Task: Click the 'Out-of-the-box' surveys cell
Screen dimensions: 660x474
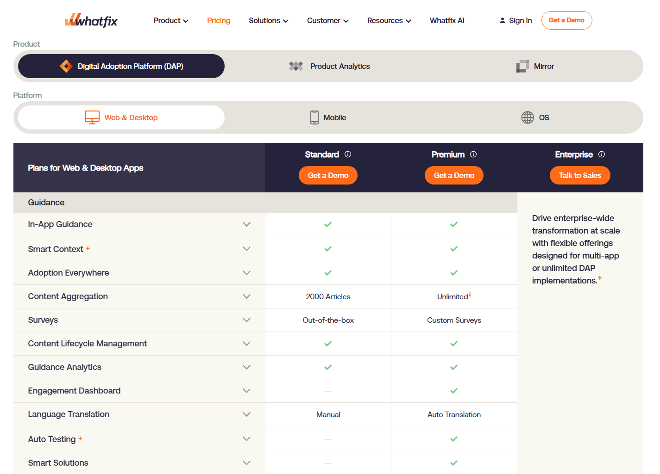Action: [x=328, y=320]
